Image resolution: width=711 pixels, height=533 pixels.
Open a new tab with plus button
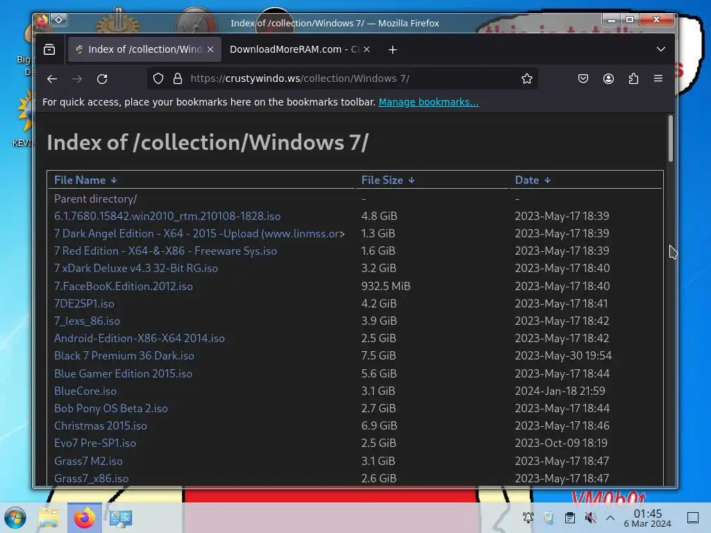point(393,50)
